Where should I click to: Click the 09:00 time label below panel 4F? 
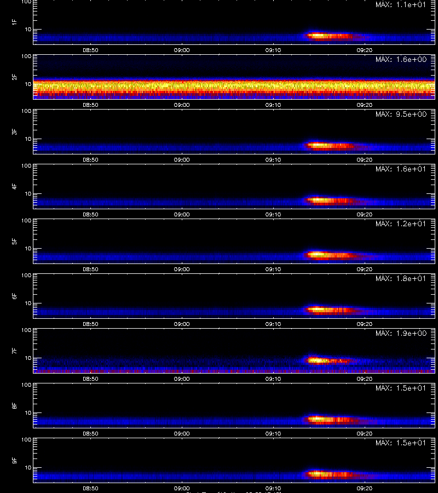click(182, 214)
